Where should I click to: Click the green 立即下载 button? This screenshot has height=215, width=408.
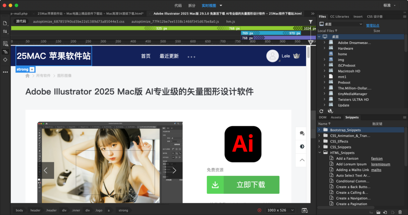[x=243, y=185]
